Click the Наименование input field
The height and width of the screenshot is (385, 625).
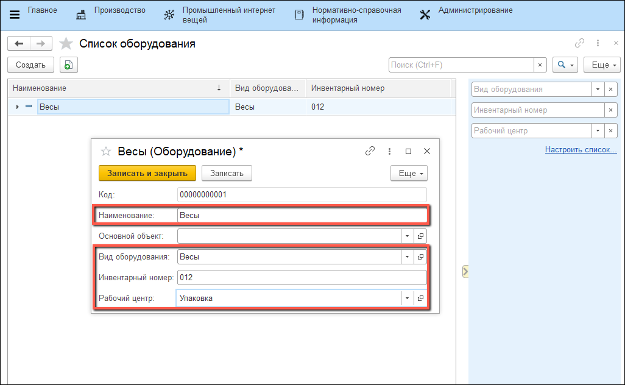pos(302,215)
